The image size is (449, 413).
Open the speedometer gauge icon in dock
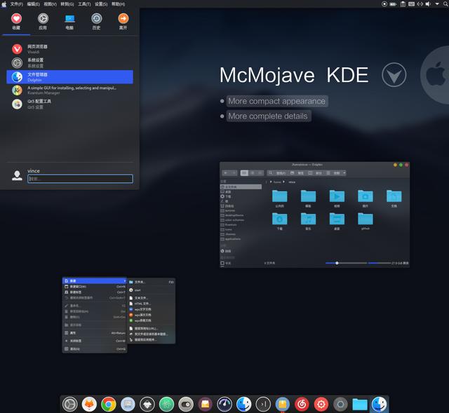pos(224,404)
